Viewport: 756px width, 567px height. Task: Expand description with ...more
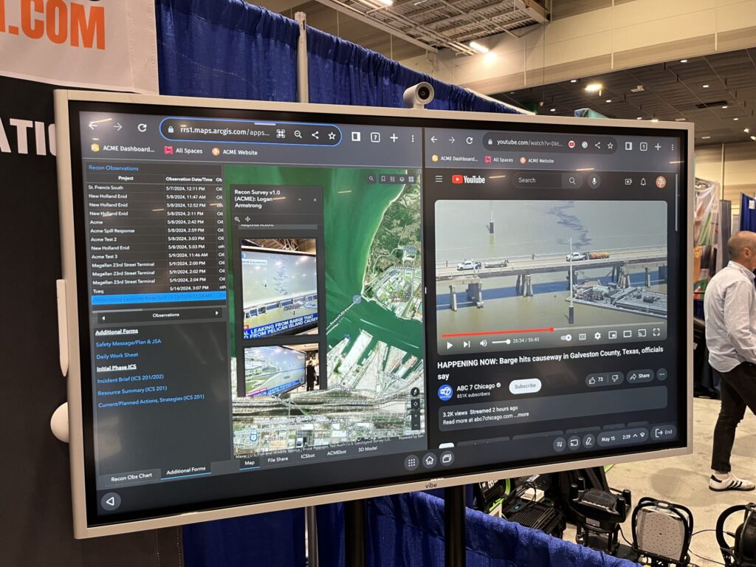coord(523,414)
